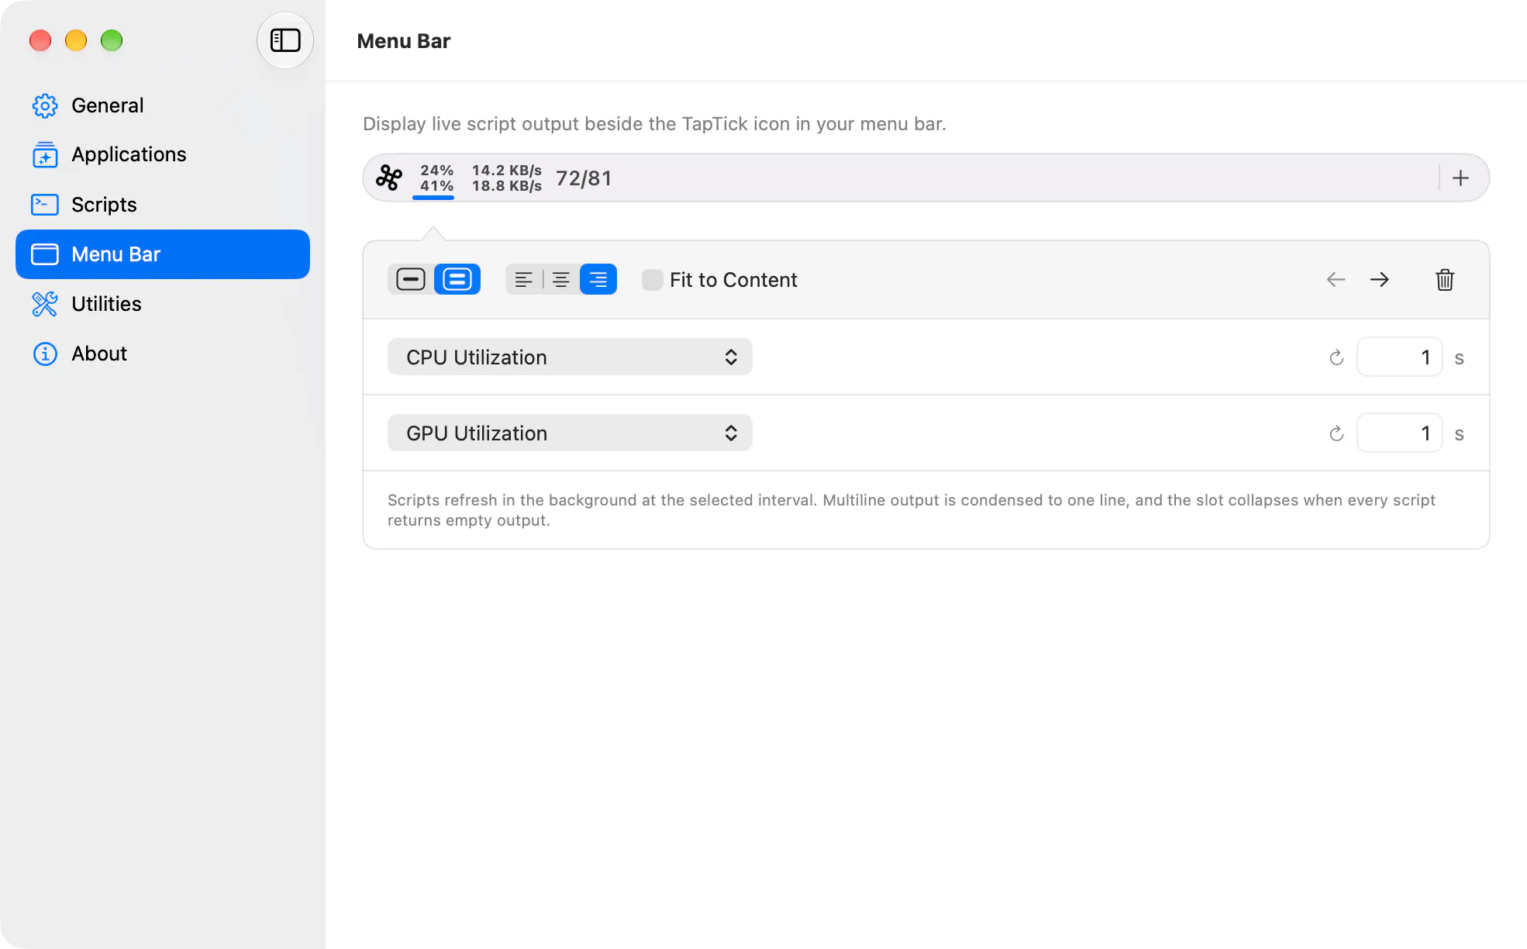Close the window with red button
Screen dimensions: 1527x949
pos(40,40)
